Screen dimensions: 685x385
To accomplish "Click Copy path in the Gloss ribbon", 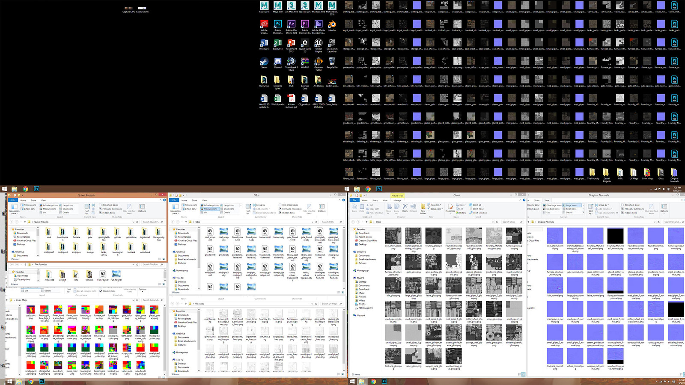I will (372, 209).
